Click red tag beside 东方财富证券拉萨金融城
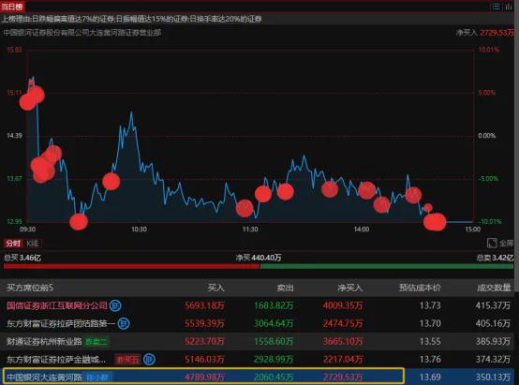This screenshot has width=519, height=385. [x=127, y=360]
